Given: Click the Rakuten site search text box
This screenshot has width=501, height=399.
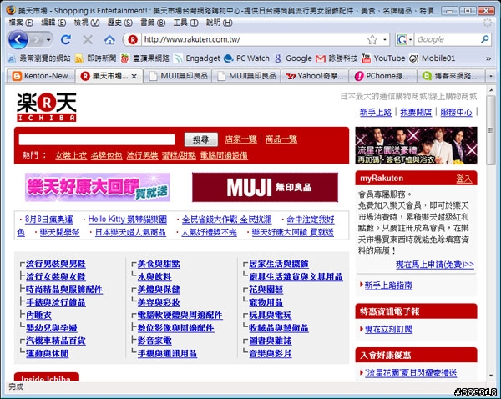Looking at the screenshot, I should tap(97, 139).
